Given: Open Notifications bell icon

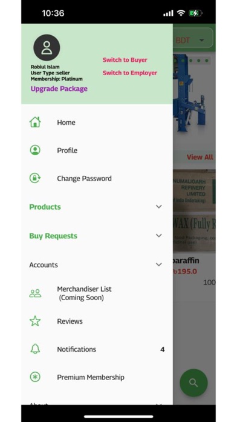Looking at the screenshot, I should 35,349.
